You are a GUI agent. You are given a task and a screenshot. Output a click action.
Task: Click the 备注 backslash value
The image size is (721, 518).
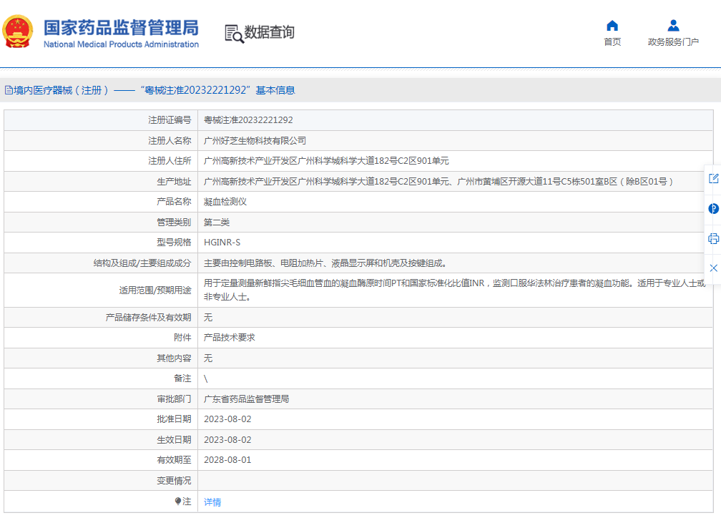(x=206, y=378)
